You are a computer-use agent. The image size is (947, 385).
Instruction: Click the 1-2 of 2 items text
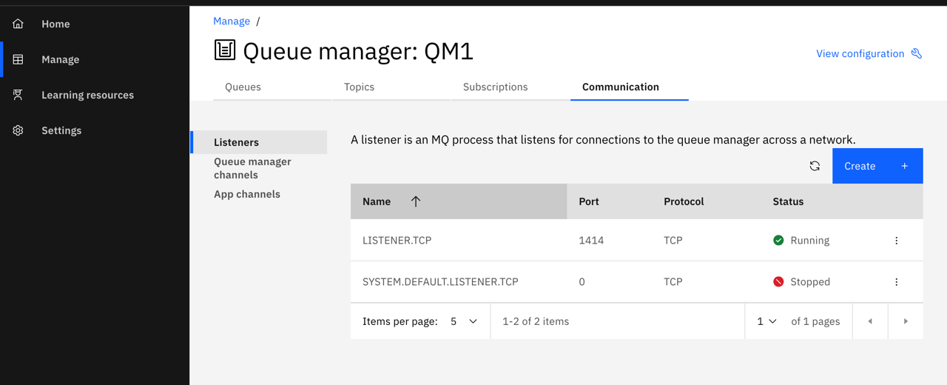536,321
